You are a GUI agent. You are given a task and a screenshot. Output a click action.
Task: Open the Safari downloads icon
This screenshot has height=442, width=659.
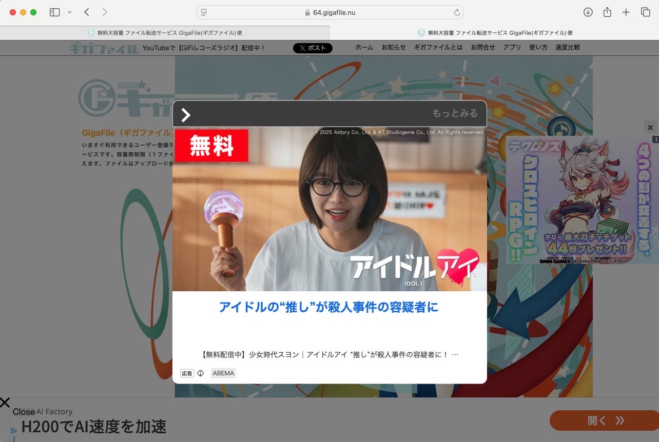[588, 12]
